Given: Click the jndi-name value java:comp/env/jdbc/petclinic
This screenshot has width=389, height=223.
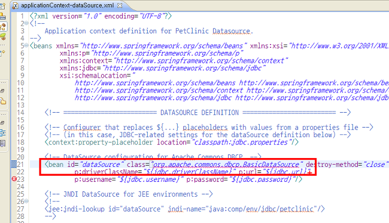Looking at the screenshot, I should pos(262,209).
